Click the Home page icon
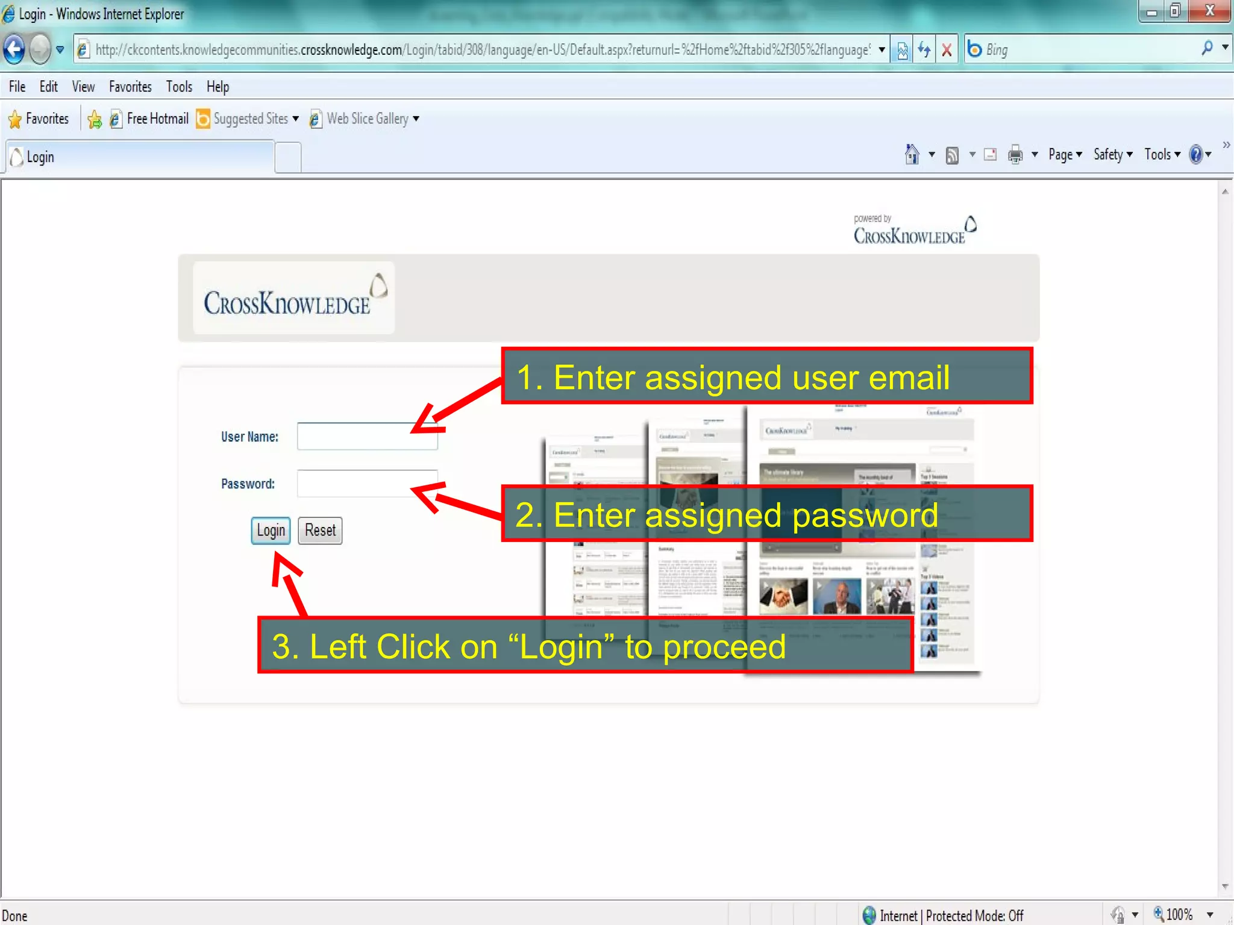This screenshot has width=1234, height=925. (x=912, y=155)
